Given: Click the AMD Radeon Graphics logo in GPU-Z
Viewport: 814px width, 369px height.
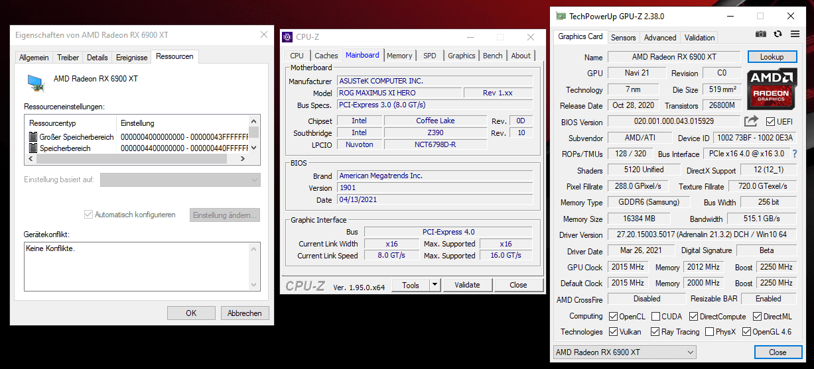Looking at the screenshot, I should pyautogui.click(x=772, y=89).
